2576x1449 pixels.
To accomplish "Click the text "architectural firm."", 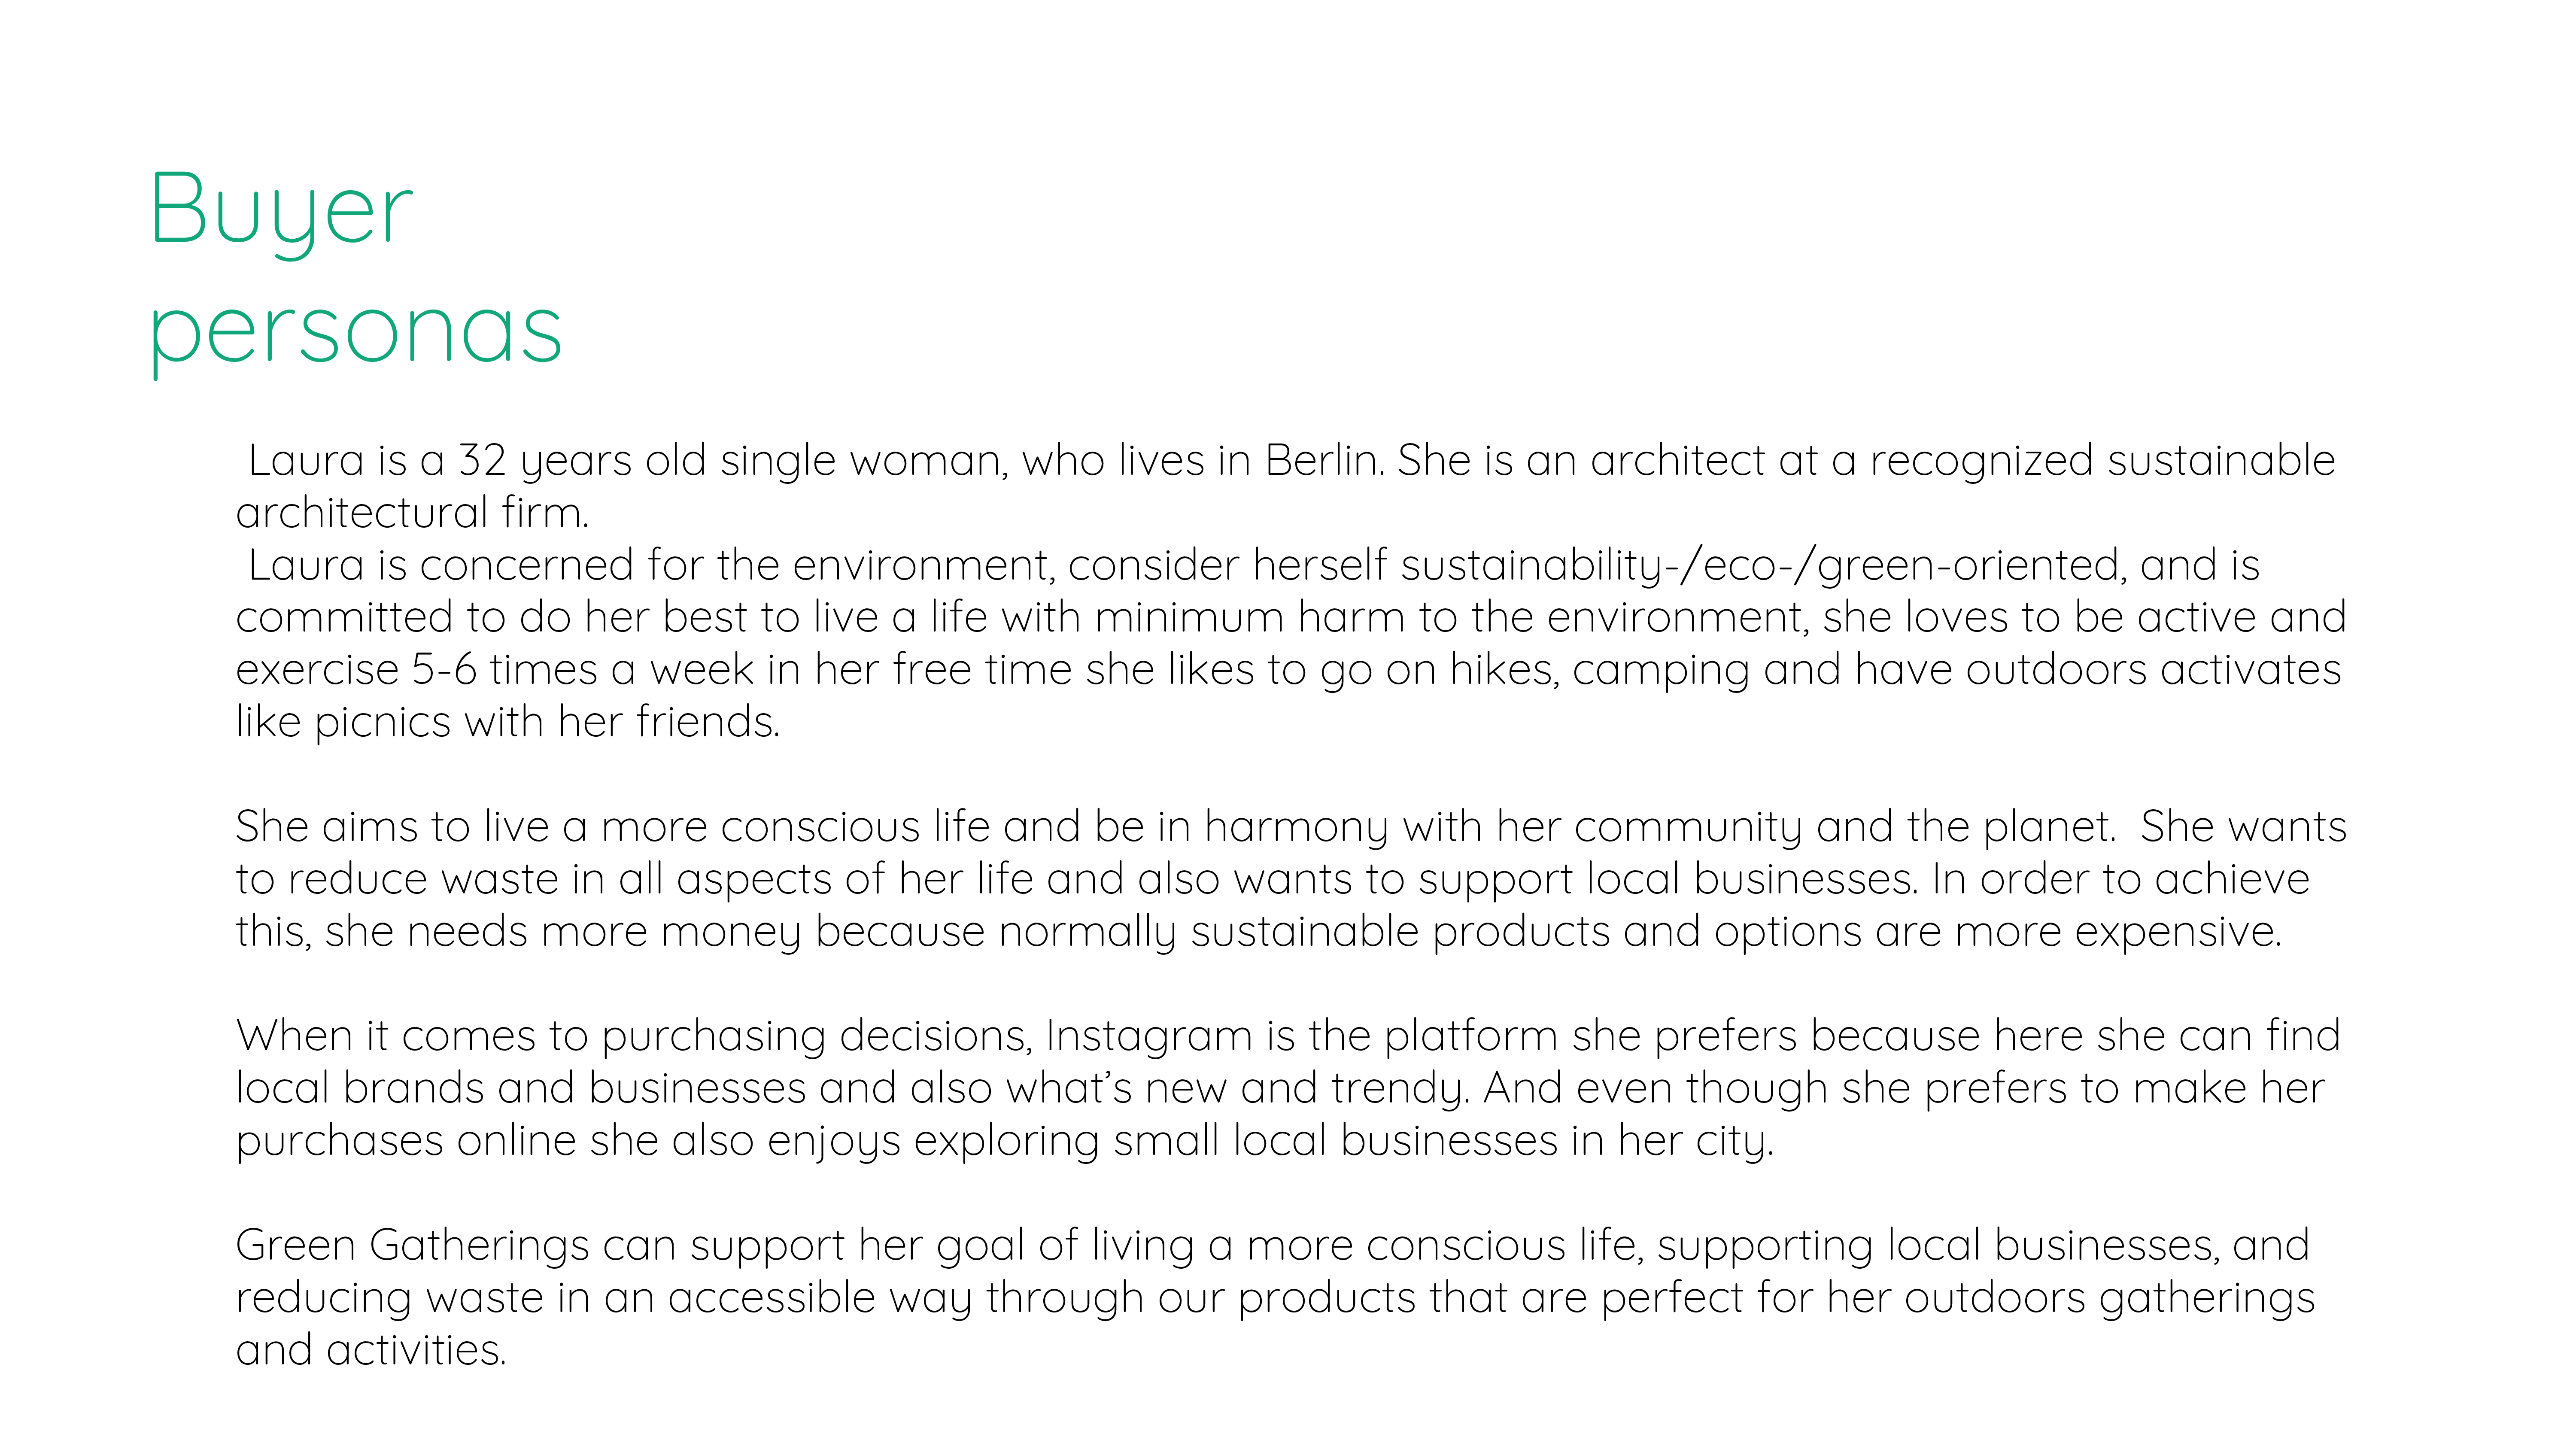I will (412, 513).
